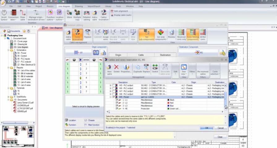Uncheck core 4 - PE
The height and width of the screenshot is (148, 277).
117,109
